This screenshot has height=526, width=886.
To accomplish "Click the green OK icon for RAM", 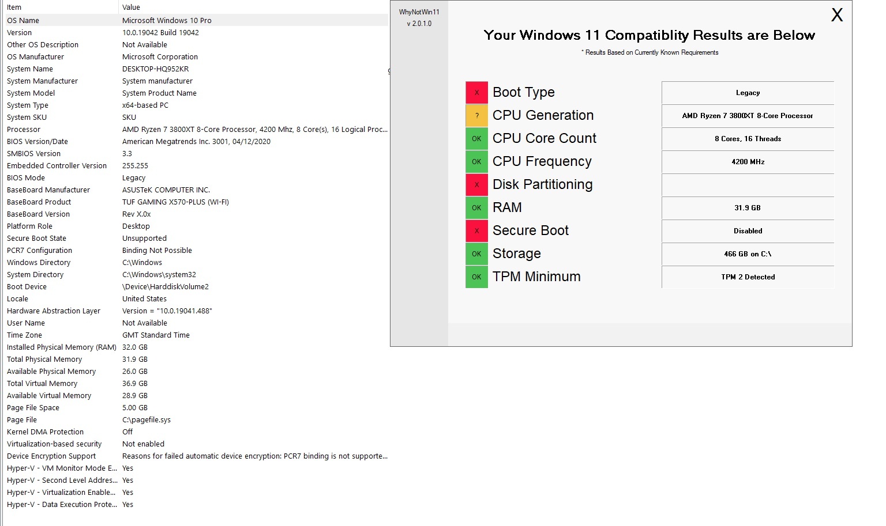I will [x=476, y=207].
